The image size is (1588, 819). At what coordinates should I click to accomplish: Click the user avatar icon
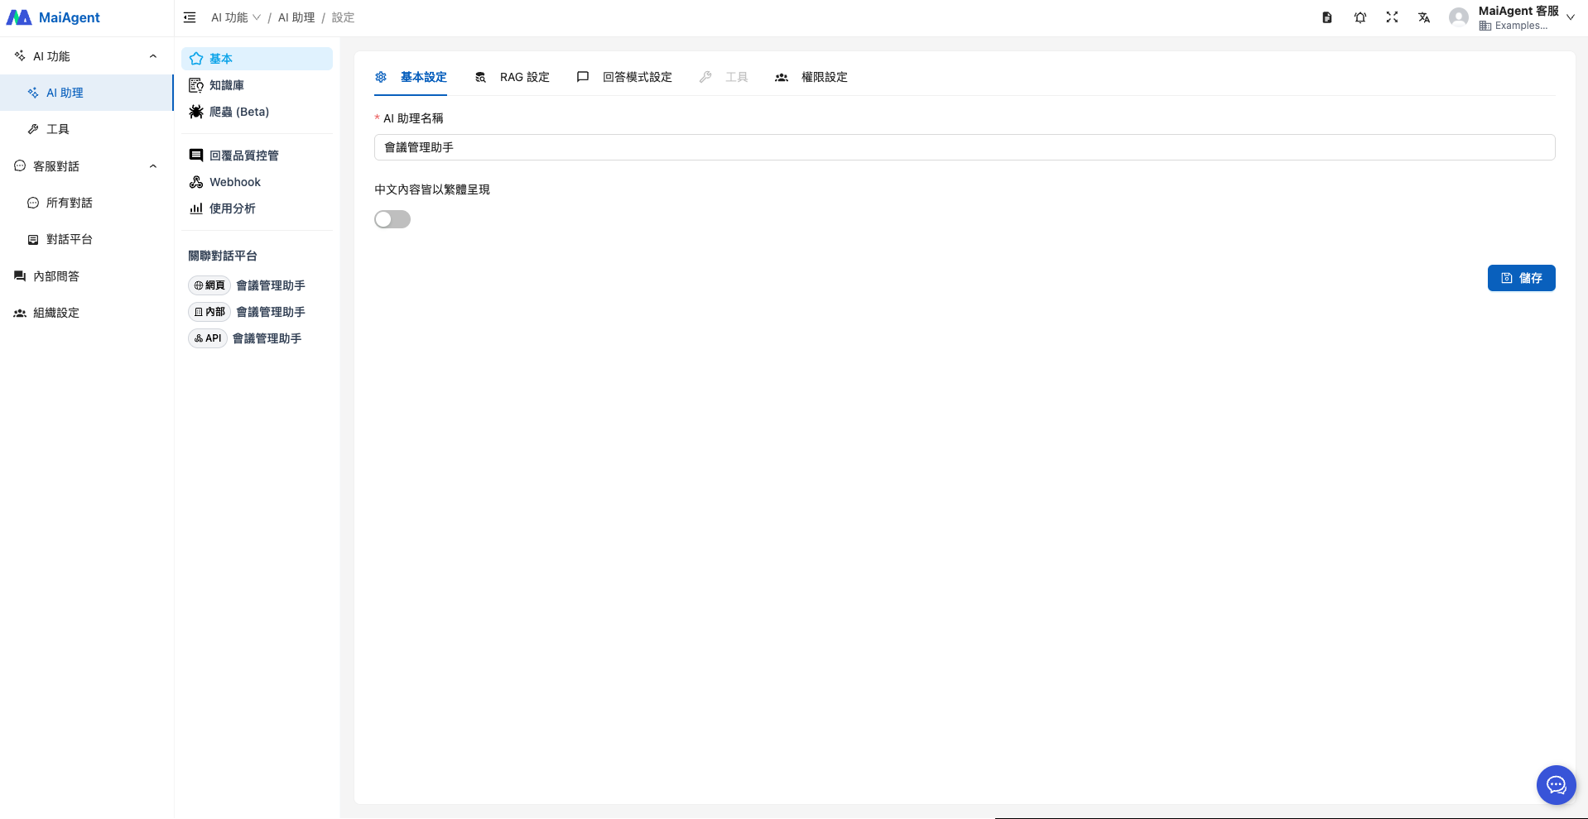pyautogui.click(x=1458, y=17)
